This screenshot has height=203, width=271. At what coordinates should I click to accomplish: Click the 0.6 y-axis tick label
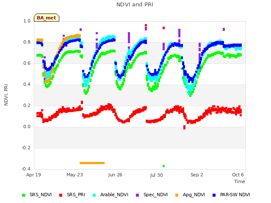[x=27, y=63]
